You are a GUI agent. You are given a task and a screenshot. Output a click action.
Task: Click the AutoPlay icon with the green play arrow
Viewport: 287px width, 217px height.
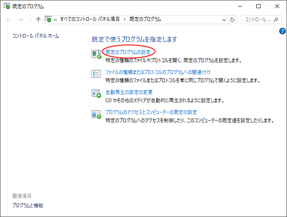pos(96,94)
